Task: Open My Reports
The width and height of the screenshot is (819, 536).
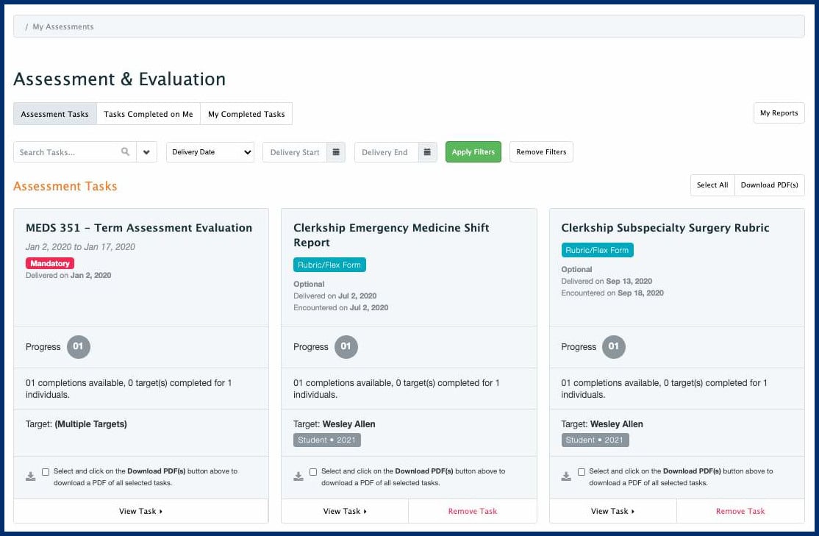Action: pos(779,112)
